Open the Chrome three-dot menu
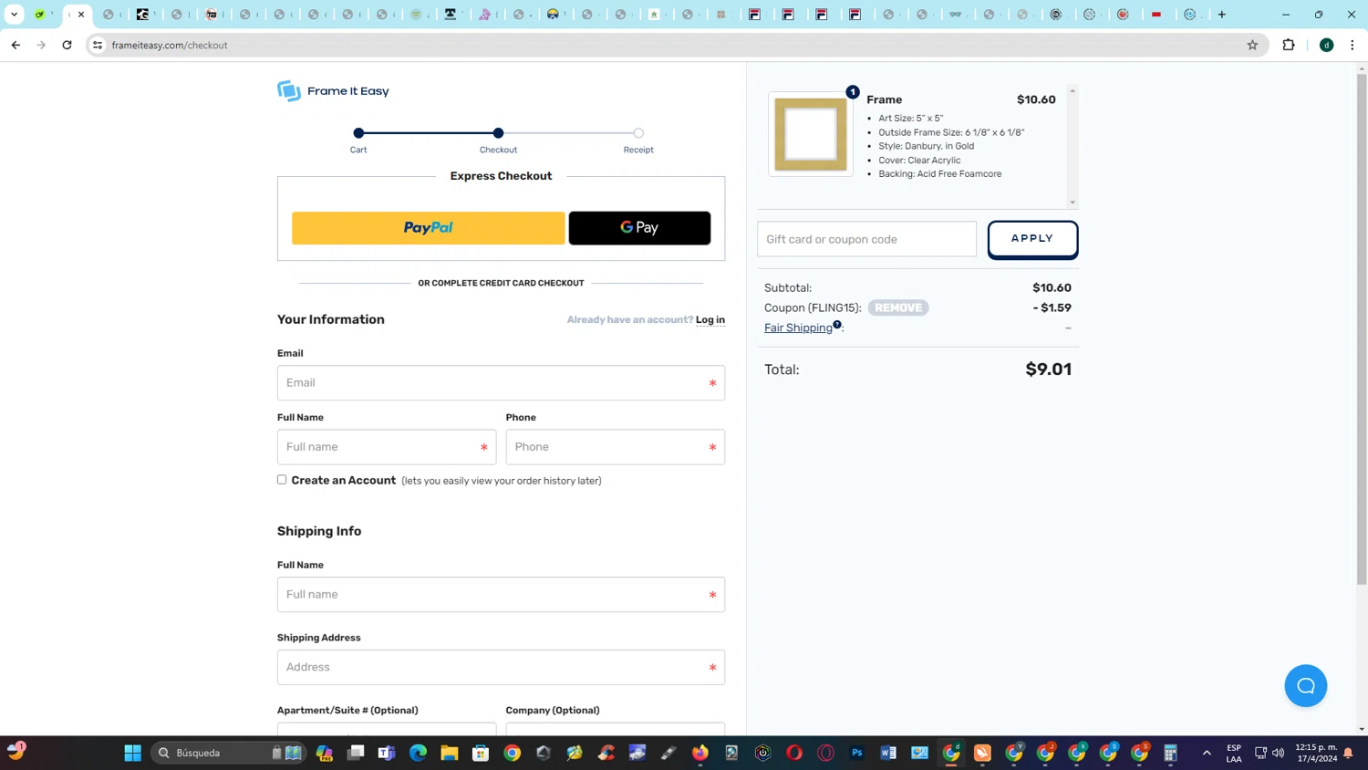The height and width of the screenshot is (770, 1368). (x=1352, y=45)
